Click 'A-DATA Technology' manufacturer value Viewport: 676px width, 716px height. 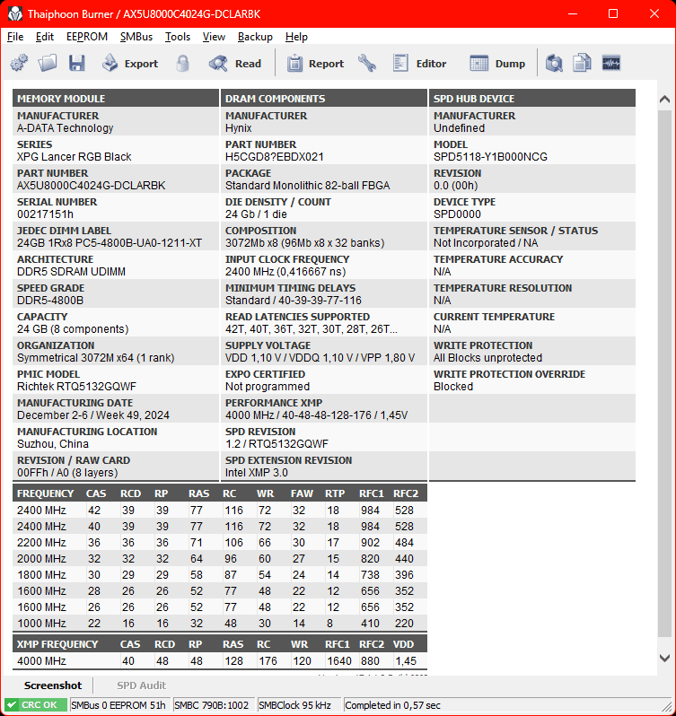(65, 127)
